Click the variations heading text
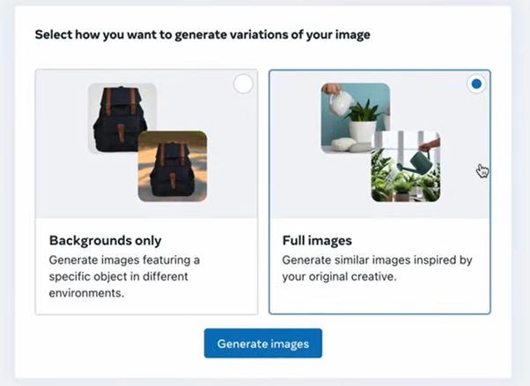The width and height of the screenshot is (530, 386). pyautogui.click(x=202, y=35)
